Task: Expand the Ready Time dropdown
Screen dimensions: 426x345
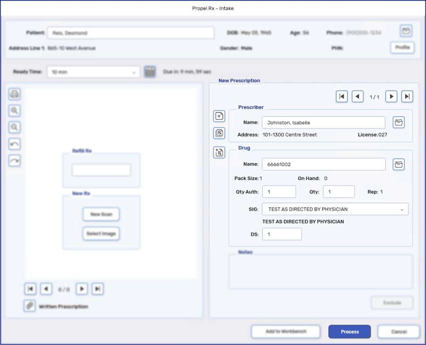Action: click(134, 72)
